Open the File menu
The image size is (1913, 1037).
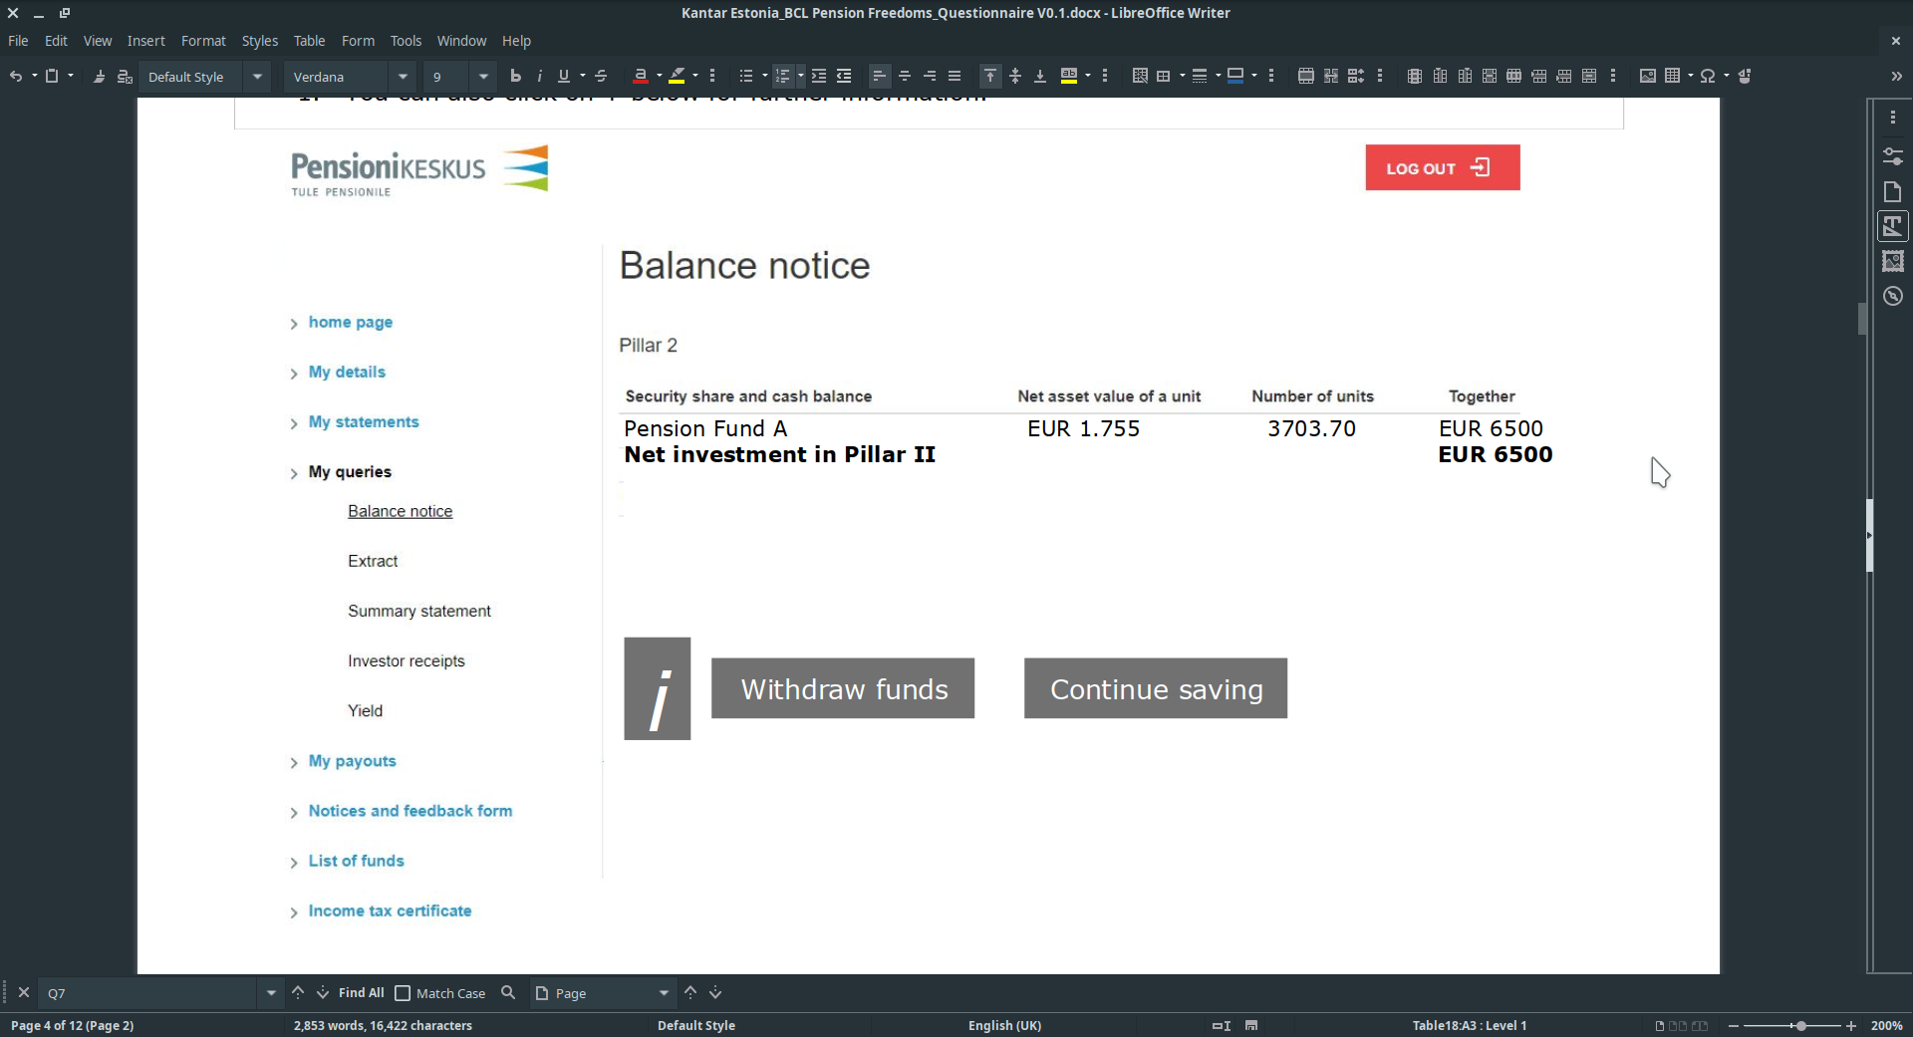[x=18, y=41]
